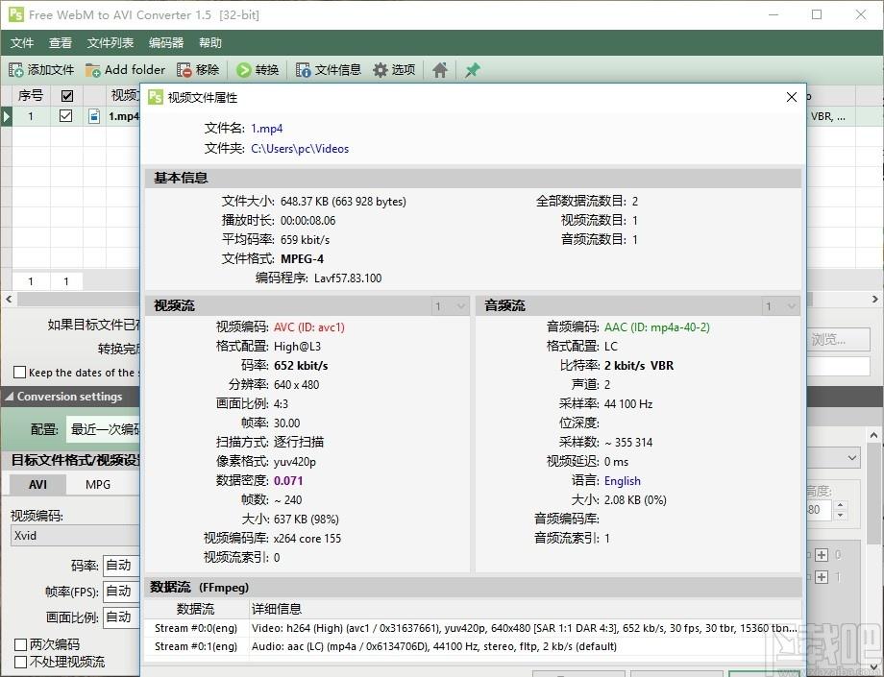
Task: Click the 添加文件 (Add file) toolbar icon
Action: pyautogui.click(x=17, y=70)
